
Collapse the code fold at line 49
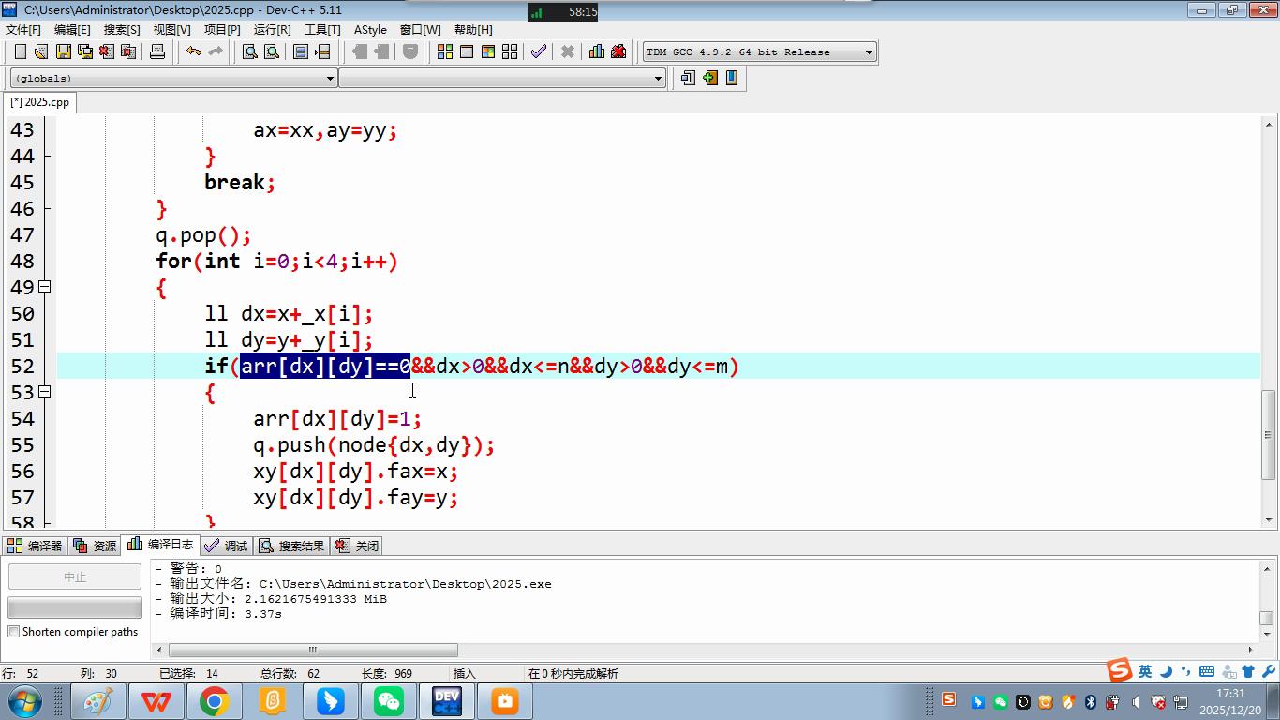click(44, 287)
